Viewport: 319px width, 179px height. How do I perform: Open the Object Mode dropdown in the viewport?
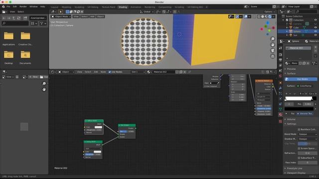click(61, 16)
